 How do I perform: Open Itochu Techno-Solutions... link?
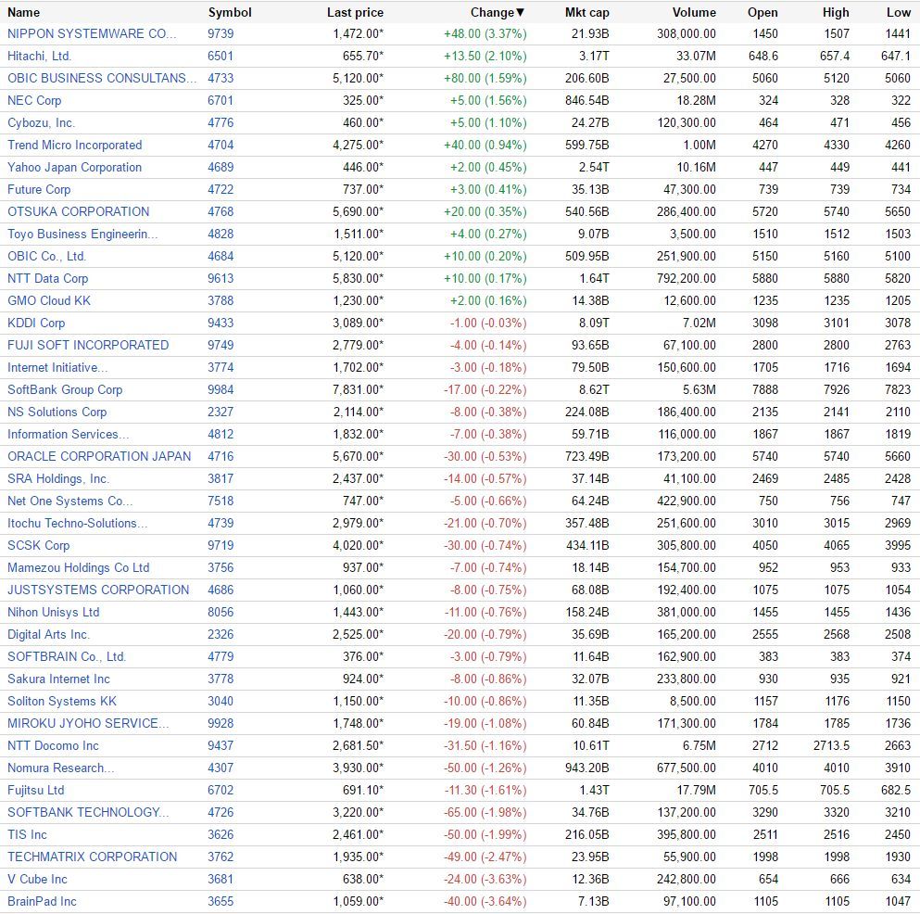pyautogui.click(x=78, y=524)
